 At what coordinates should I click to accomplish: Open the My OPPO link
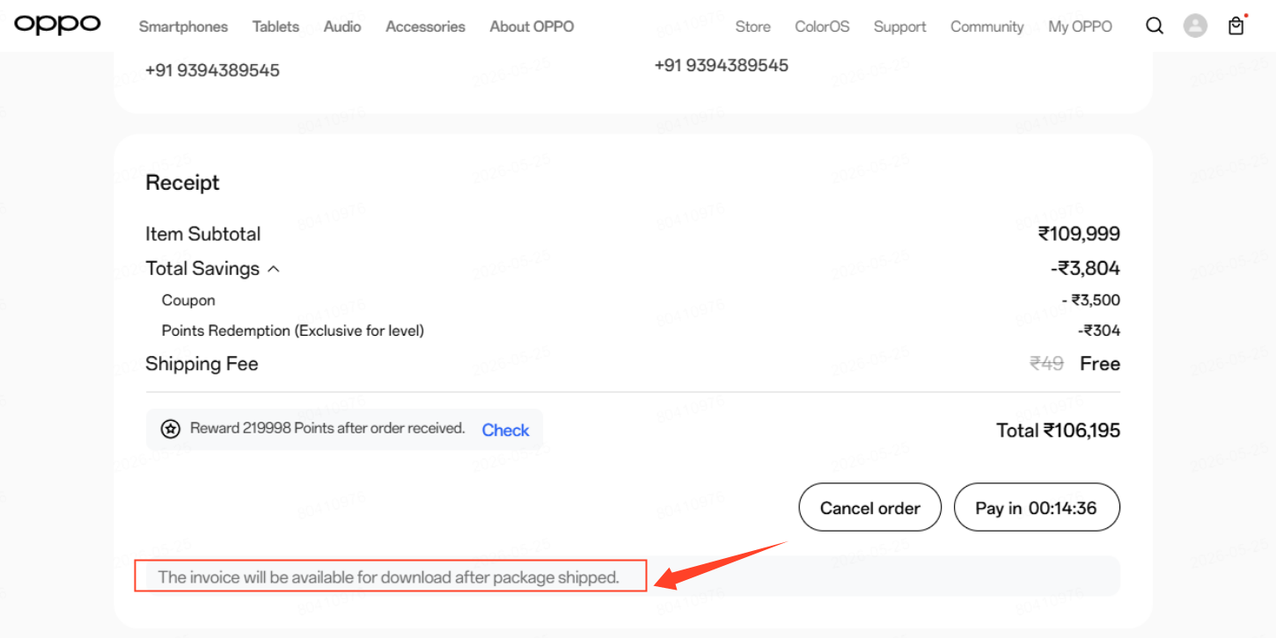(1080, 26)
